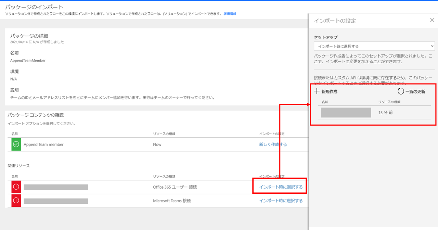Viewport: 438px width, 230px height.
Task: Close the インポートの設定 side panel
Action: [x=432, y=20]
